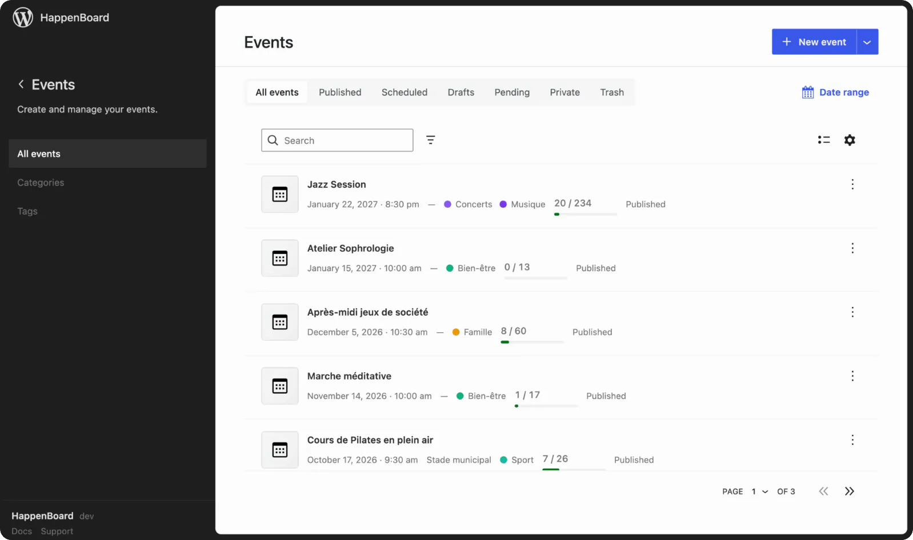This screenshot has width=913, height=540.
Task: Switch the list layout view icon
Action: pyautogui.click(x=823, y=140)
